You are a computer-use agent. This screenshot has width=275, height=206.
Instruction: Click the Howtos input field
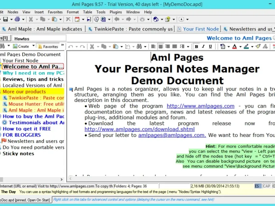coord(39,38)
